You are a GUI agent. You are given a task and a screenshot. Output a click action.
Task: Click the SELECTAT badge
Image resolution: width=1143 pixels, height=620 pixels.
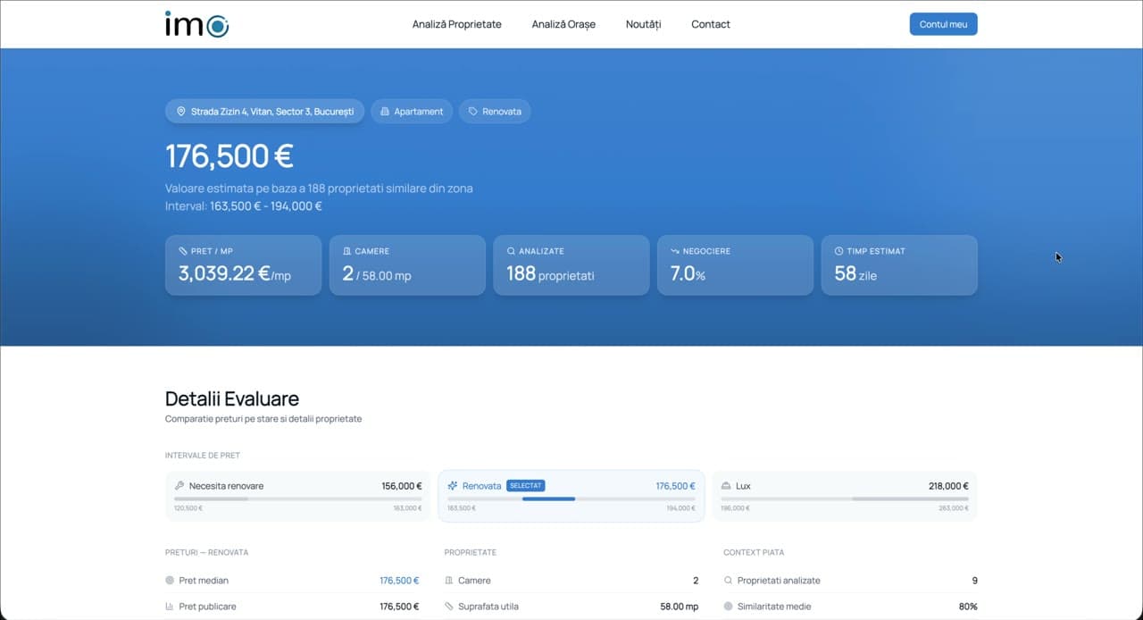pyautogui.click(x=526, y=486)
